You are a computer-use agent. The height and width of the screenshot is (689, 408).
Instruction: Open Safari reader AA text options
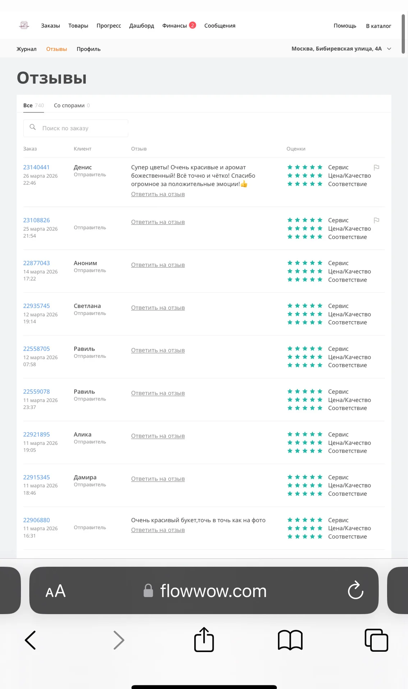coord(56,591)
